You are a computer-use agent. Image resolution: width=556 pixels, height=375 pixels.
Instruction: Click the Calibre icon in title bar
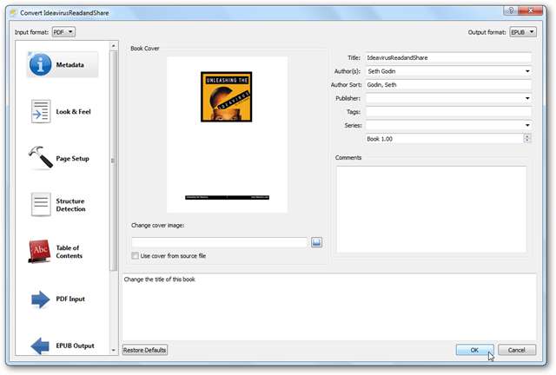14,13
